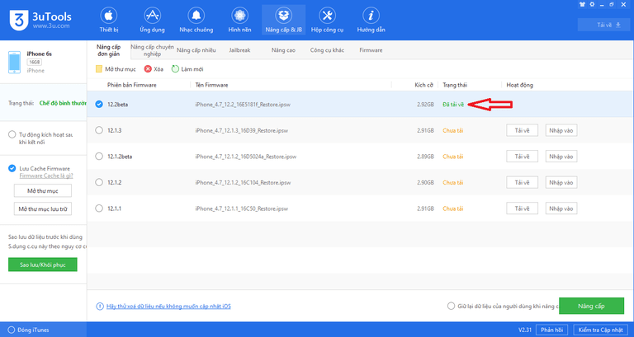
Task: Open the Hộp công cụ toolbox
Action: (x=327, y=21)
